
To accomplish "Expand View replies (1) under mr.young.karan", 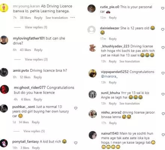I will point(36,27).
